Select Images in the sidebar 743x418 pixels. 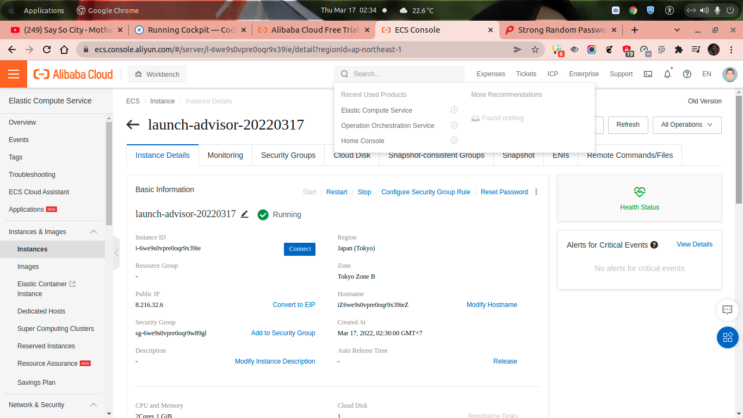point(28,267)
